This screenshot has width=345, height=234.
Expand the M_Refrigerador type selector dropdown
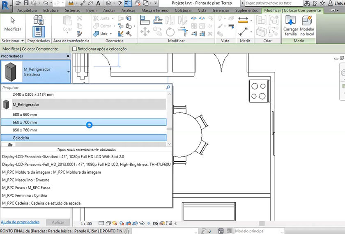(x=68, y=72)
